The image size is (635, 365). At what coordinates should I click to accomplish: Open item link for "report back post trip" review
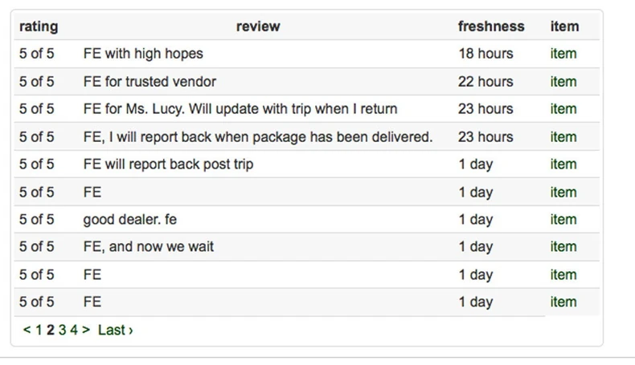(563, 164)
